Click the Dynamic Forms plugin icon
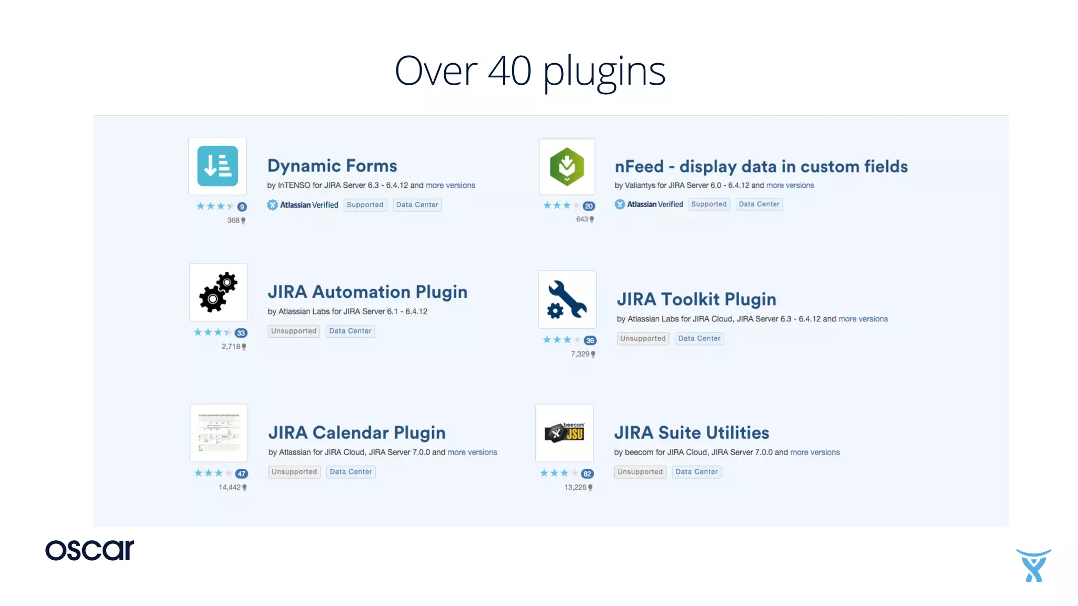The width and height of the screenshot is (1078, 606). (217, 166)
